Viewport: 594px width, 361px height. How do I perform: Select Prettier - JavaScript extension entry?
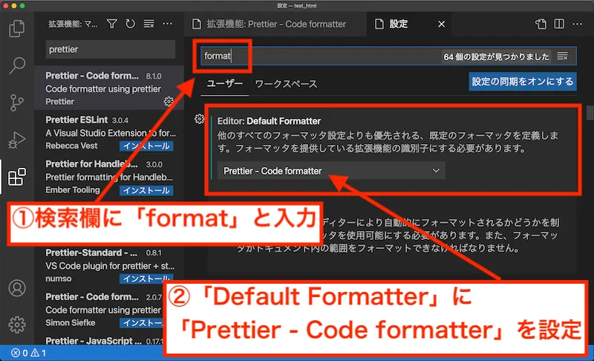tap(99, 341)
